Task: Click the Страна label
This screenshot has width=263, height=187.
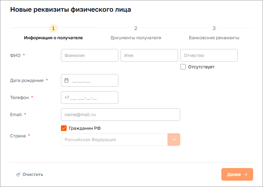Action: 18,136
